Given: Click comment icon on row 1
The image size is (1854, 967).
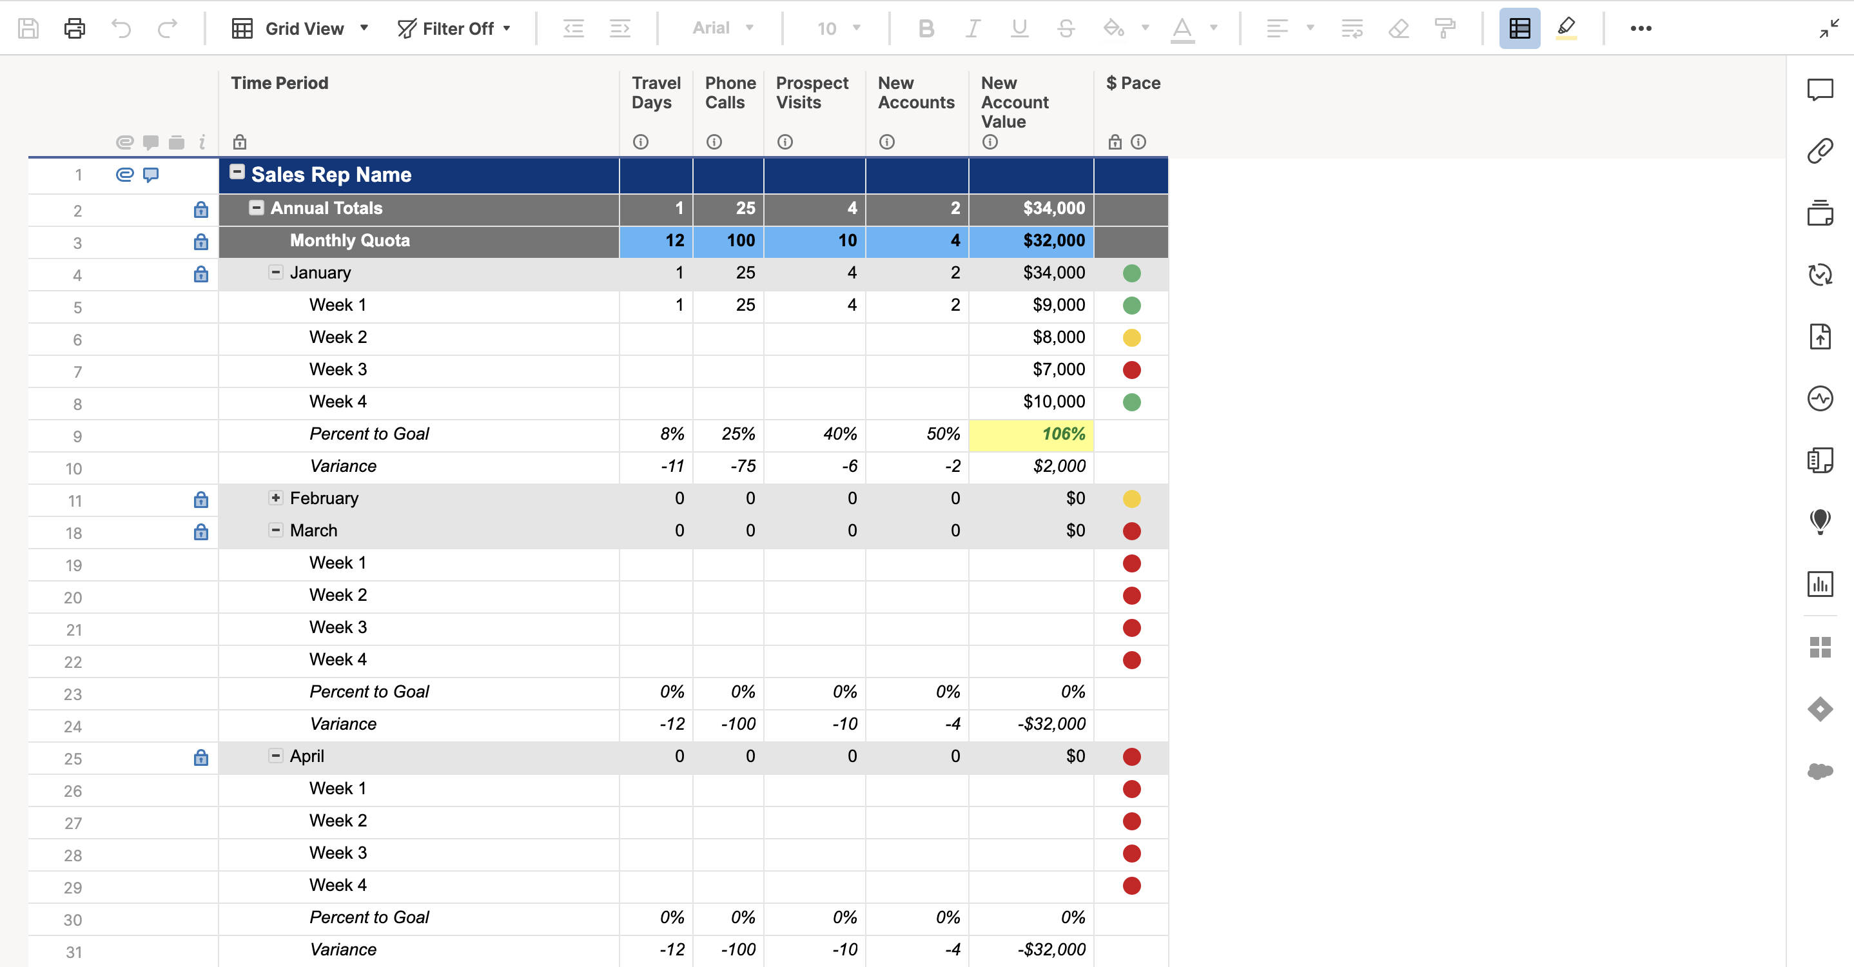Looking at the screenshot, I should click(150, 175).
